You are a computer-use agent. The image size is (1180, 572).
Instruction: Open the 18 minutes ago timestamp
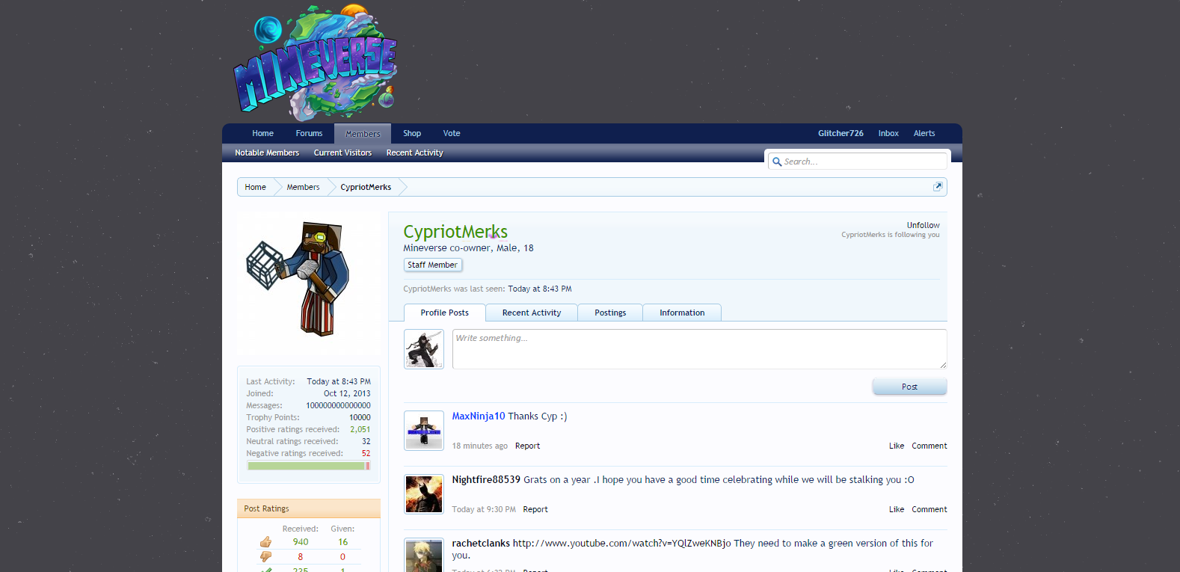480,446
